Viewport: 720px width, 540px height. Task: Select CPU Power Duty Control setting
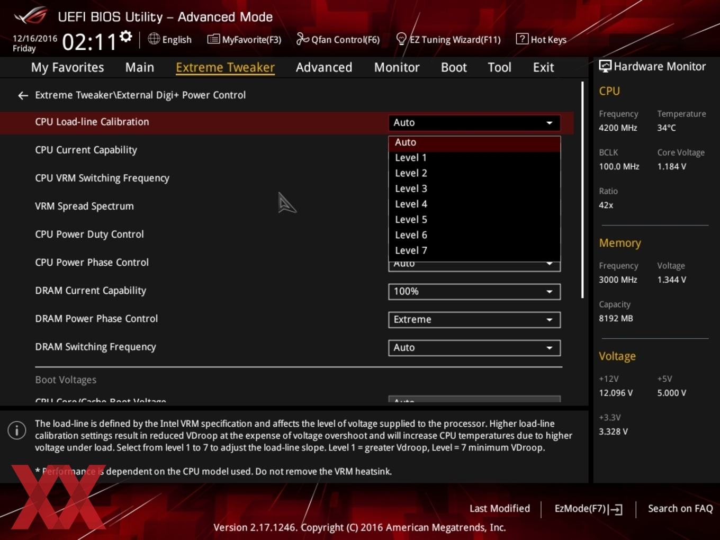point(89,234)
